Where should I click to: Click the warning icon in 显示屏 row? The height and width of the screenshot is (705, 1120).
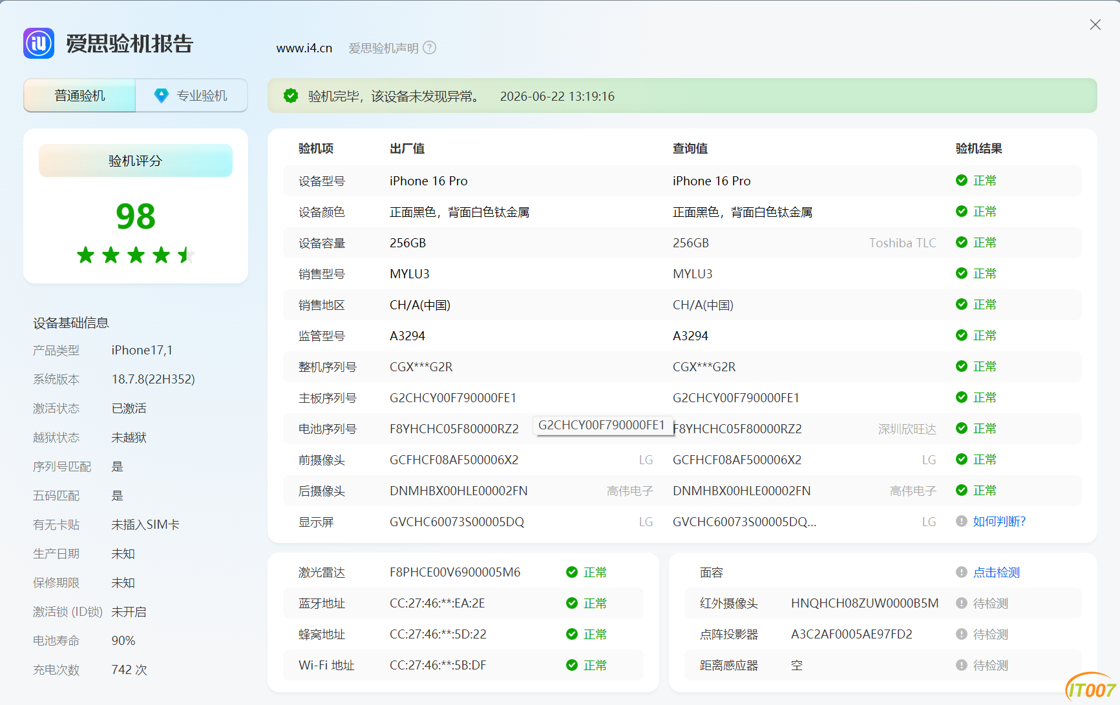tap(962, 521)
